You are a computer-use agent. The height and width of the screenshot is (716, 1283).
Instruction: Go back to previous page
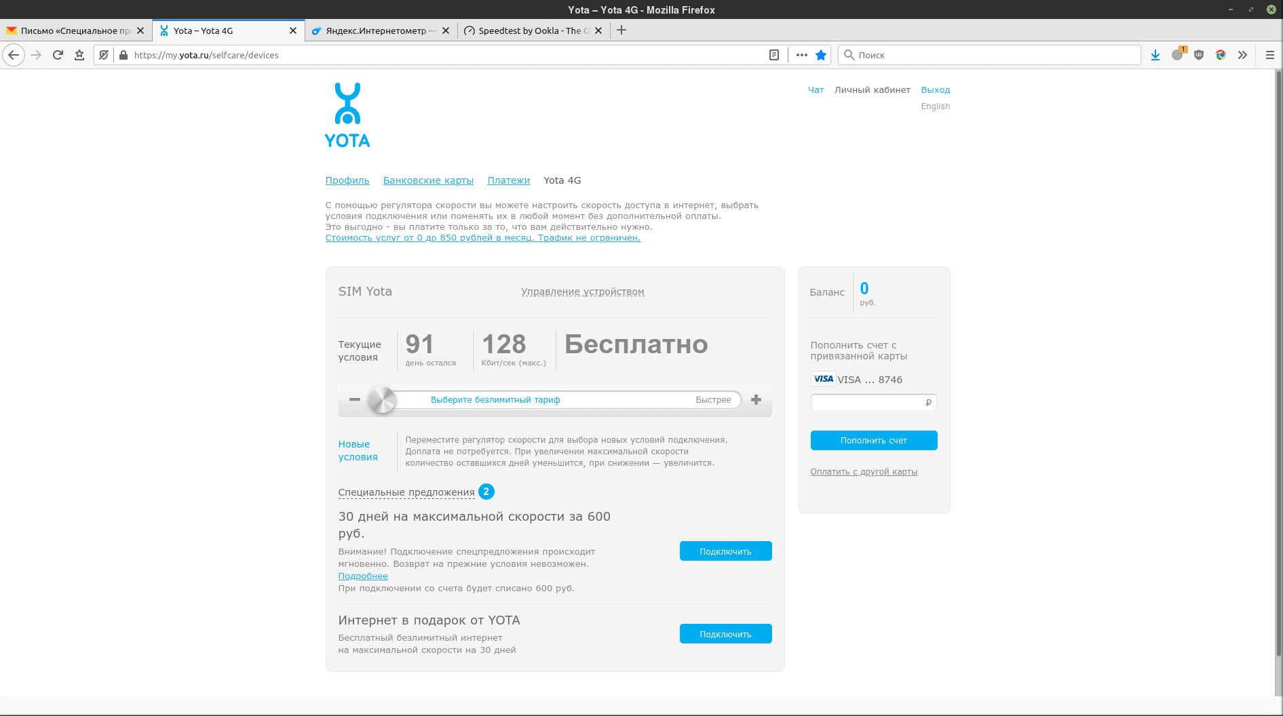coord(14,55)
